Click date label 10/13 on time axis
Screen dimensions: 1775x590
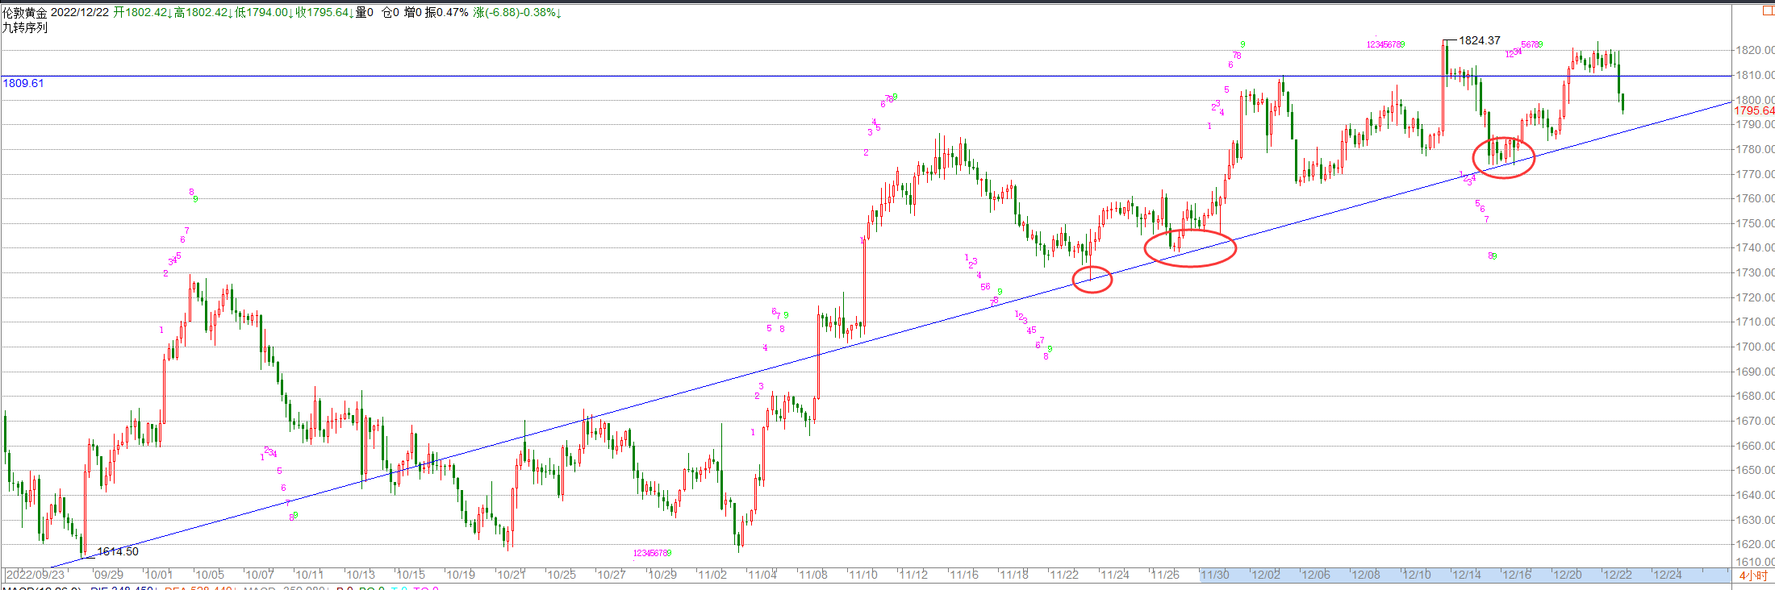[361, 575]
